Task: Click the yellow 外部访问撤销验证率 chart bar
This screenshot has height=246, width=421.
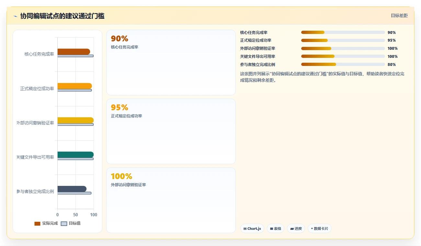Action: [75, 120]
